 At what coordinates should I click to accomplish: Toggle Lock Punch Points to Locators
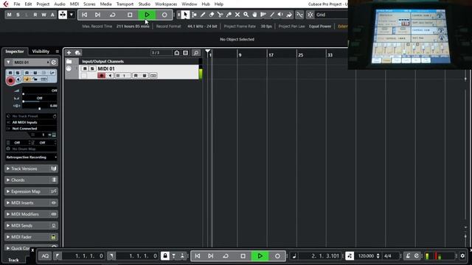[x=165, y=256]
